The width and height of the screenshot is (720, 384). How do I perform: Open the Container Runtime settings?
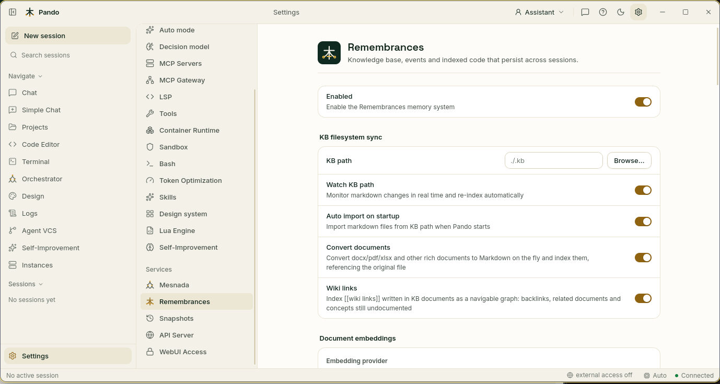pyautogui.click(x=196, y=130)
